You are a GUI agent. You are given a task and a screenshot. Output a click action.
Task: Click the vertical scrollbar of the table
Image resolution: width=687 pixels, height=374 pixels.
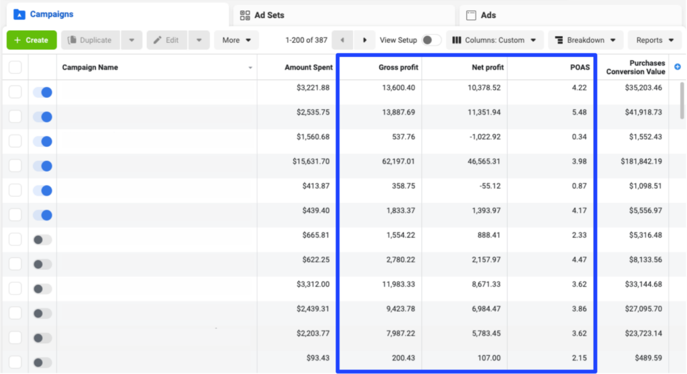coord(682,101)
